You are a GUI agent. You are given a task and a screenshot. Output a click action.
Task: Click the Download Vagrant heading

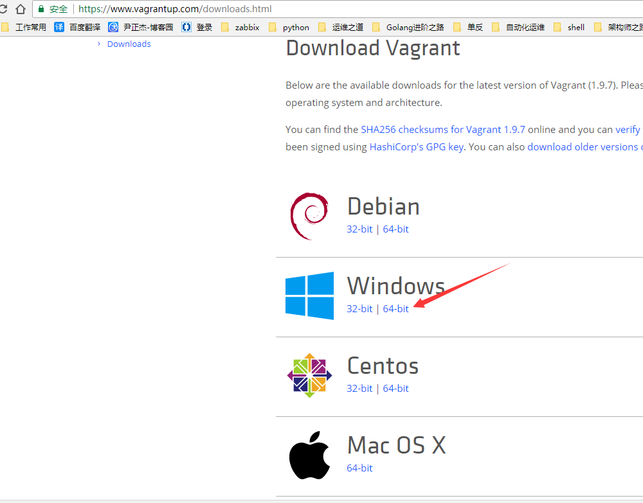click(373, 48)
